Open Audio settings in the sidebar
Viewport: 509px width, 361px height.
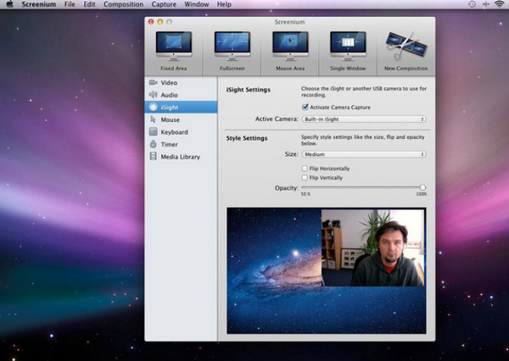coord(169,95)
